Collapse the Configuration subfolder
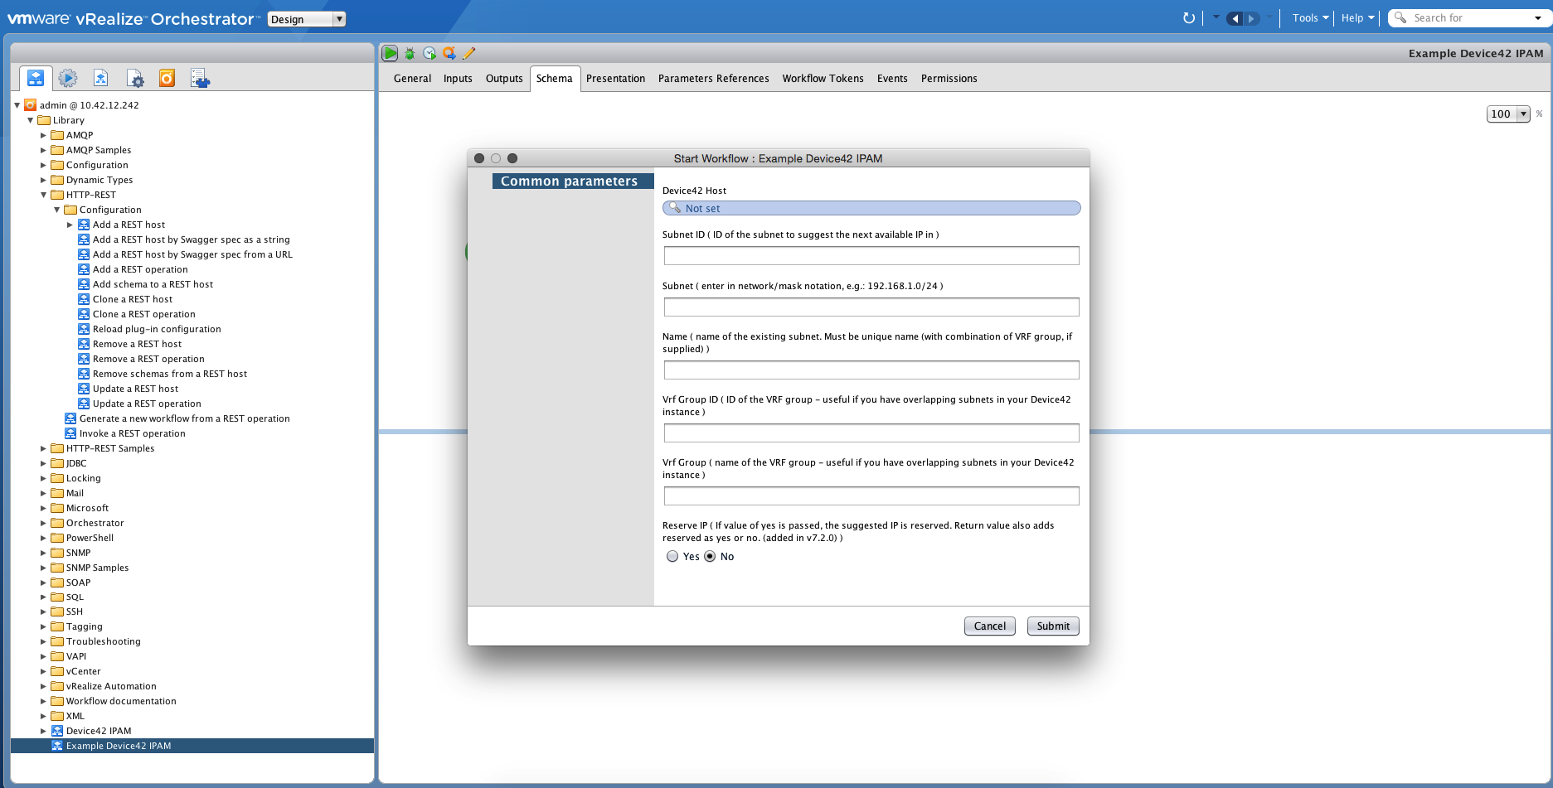Screen dimensions: 1553x788 (57, 210)
